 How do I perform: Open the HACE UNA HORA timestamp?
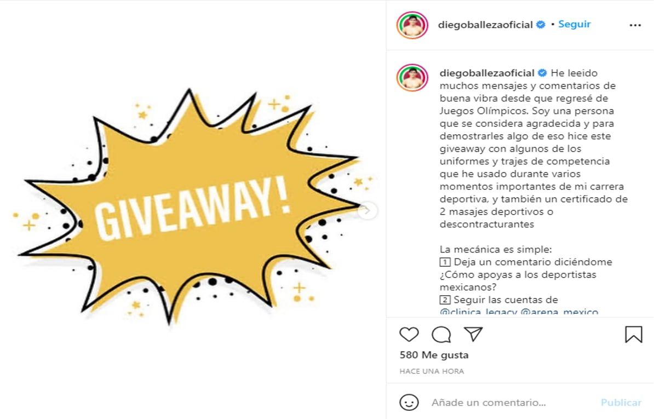431,371
